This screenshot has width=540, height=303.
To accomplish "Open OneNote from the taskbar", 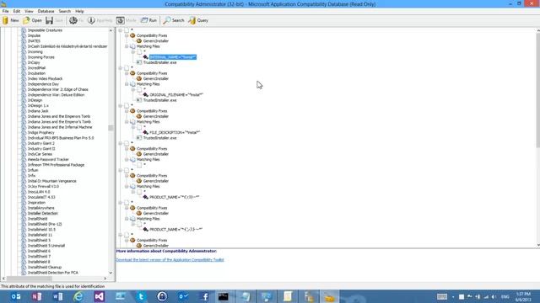I will pos(37,296).
